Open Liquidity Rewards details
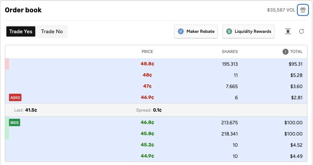Screen dimensions: 313x165 (248, 31)
